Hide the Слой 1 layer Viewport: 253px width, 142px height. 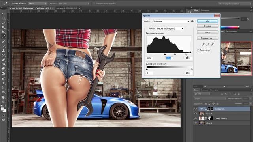pos(196,123)
